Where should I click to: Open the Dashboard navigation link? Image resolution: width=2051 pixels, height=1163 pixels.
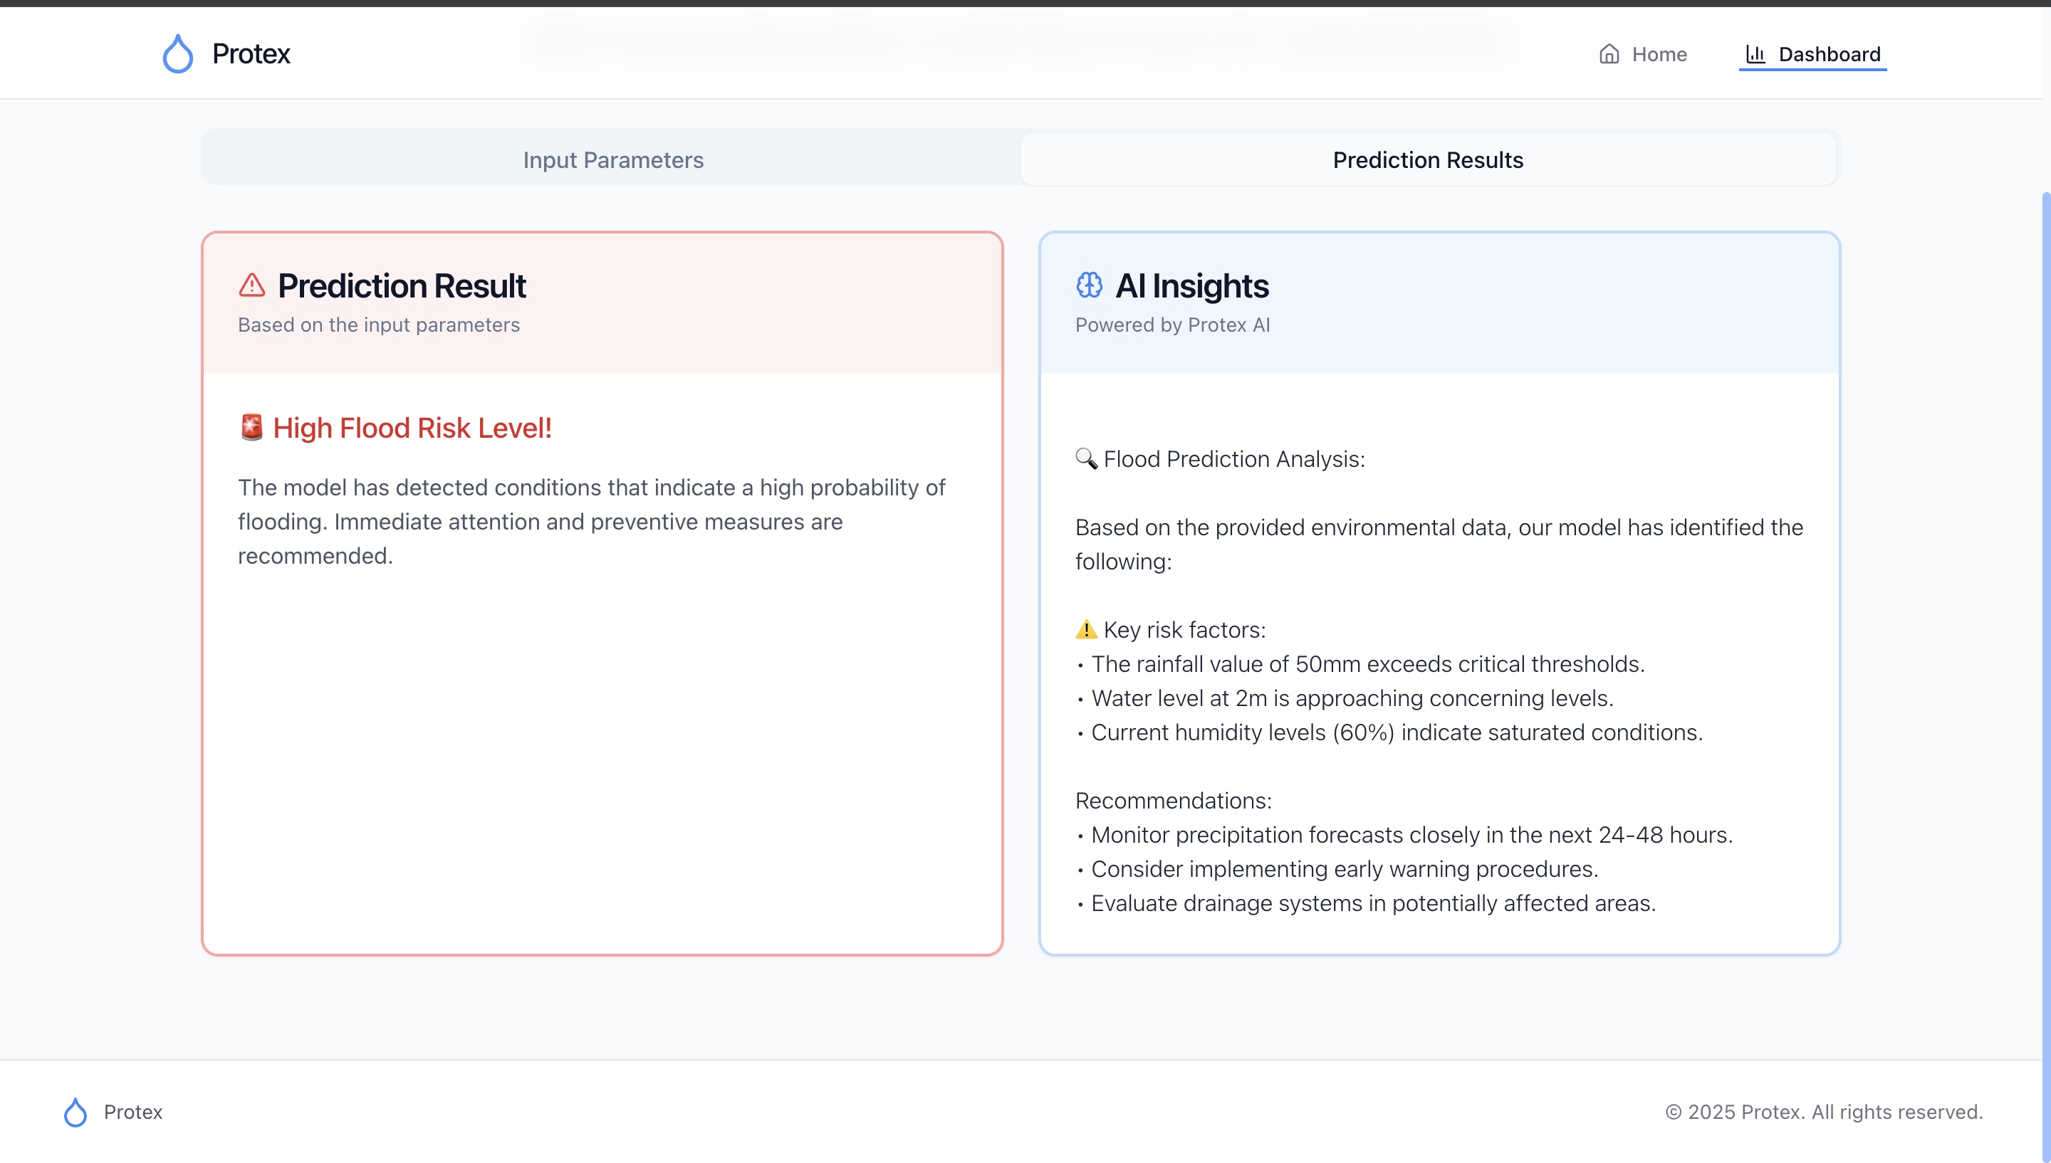point(1829,53)
